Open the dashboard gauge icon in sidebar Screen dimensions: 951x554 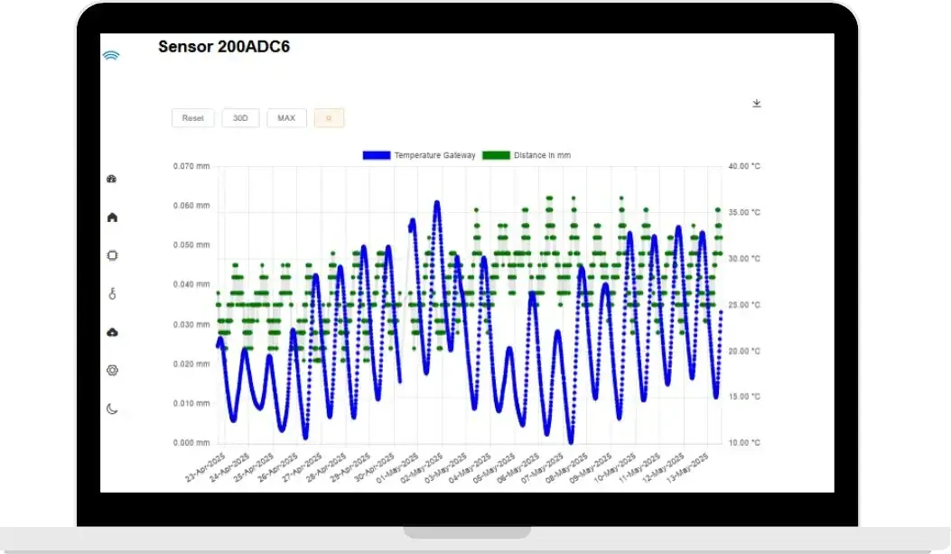(x=112, y=179)
